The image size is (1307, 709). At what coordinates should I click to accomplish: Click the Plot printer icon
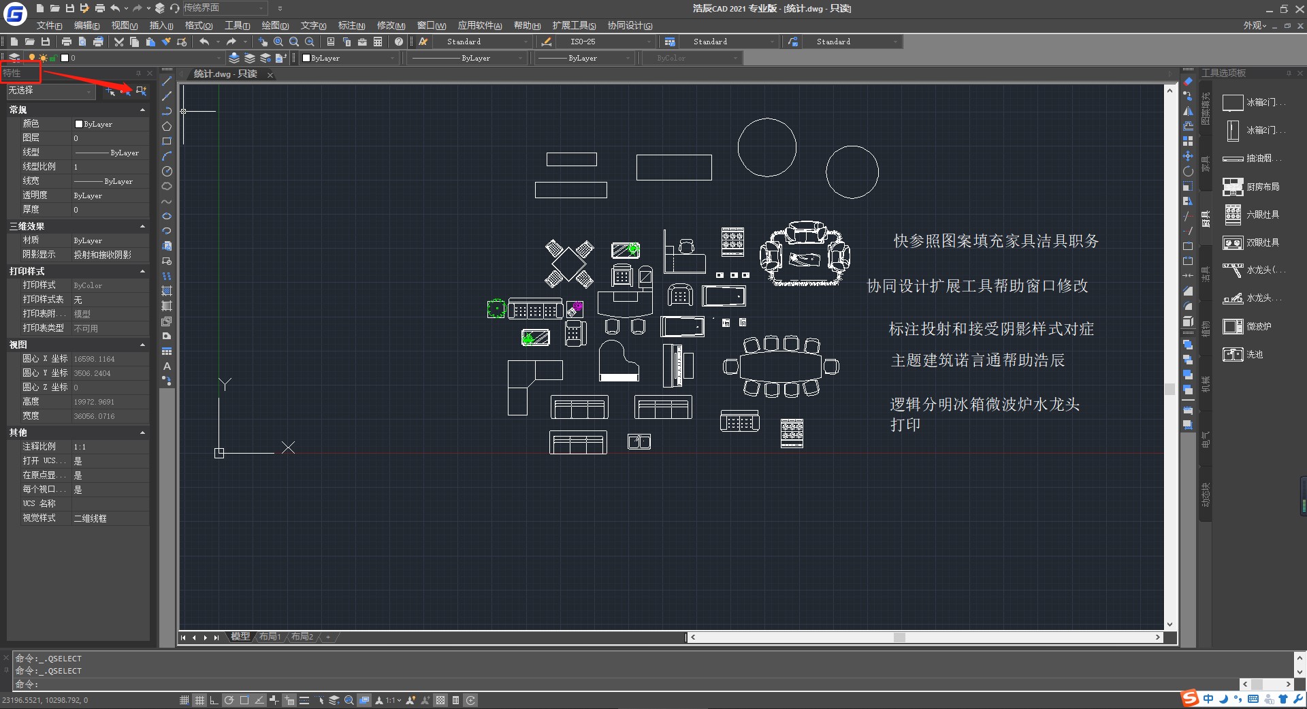pos(67,42)
